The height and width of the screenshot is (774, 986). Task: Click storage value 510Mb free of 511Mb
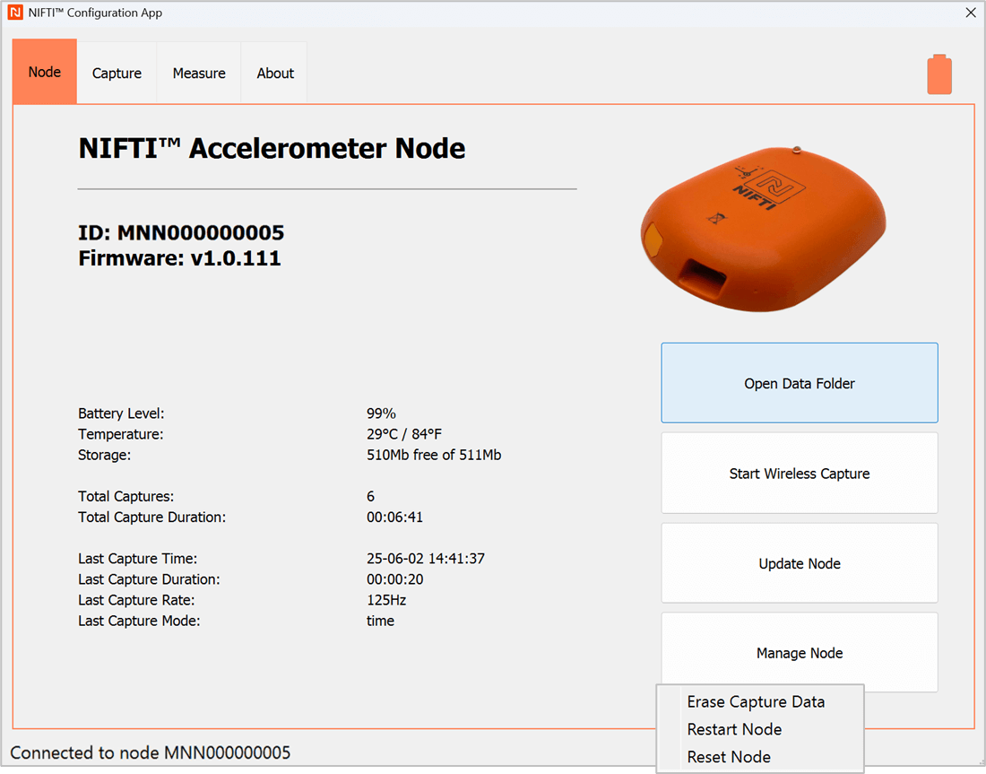[x=434, y=455]
